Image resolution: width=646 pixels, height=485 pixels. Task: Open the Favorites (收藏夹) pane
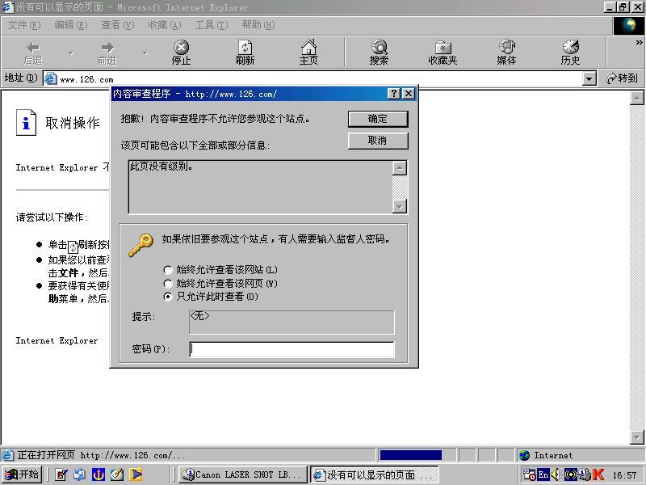443,53
